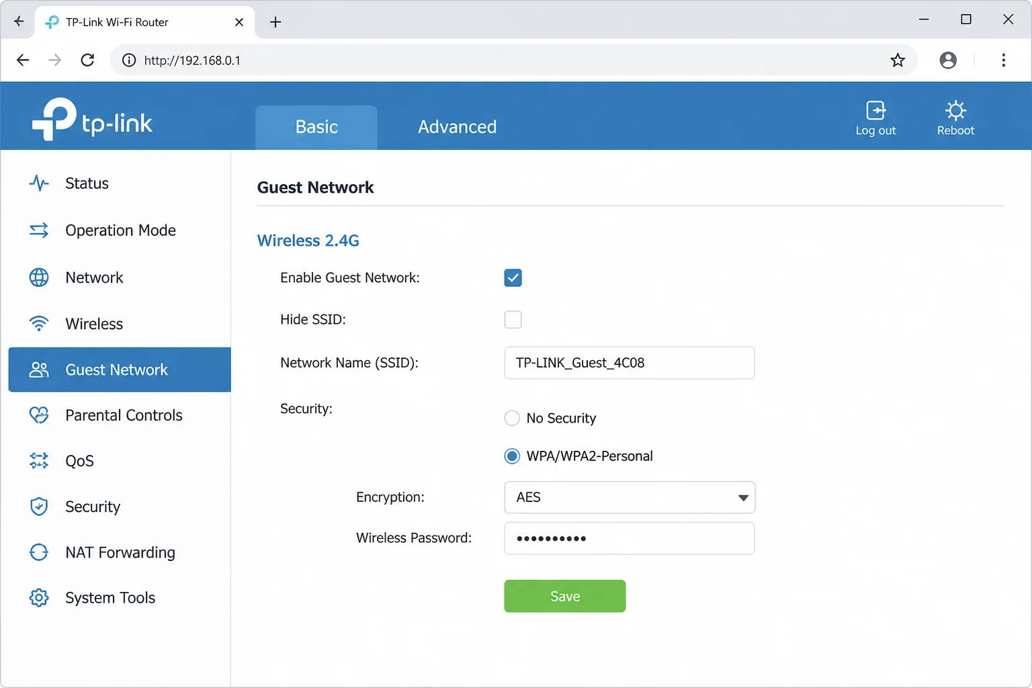Click the tab search arrow at top-left
This screenshot has height=688, width=1032.
[x=19, y=21]
